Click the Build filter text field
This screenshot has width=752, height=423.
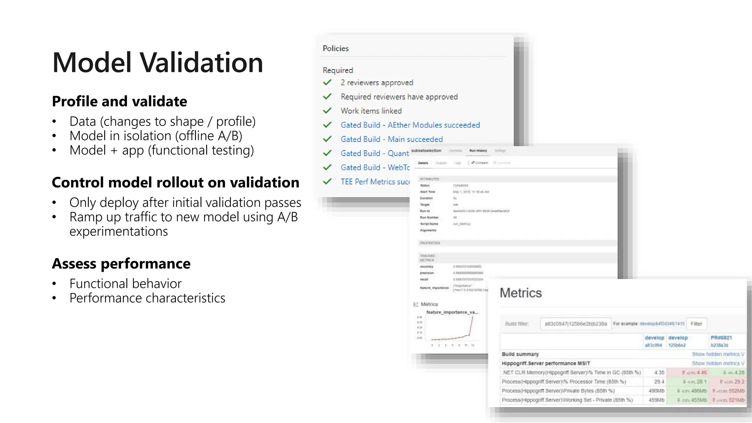(575, 324)
